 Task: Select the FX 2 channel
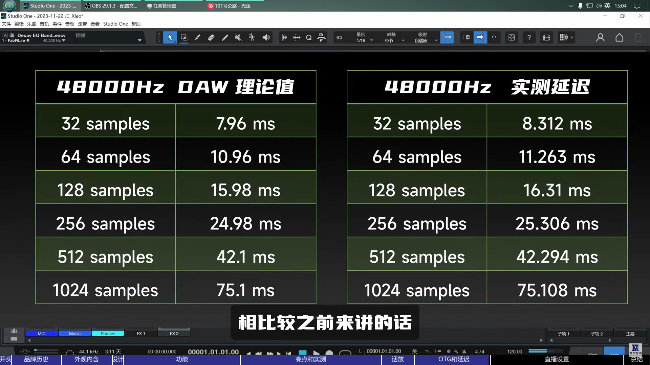pyautogui.click(x=174, y=334)
